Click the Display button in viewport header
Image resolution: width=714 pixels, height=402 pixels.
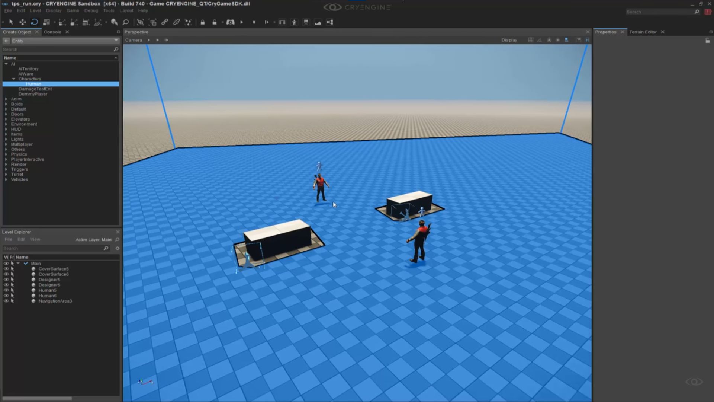pos(509,40)
